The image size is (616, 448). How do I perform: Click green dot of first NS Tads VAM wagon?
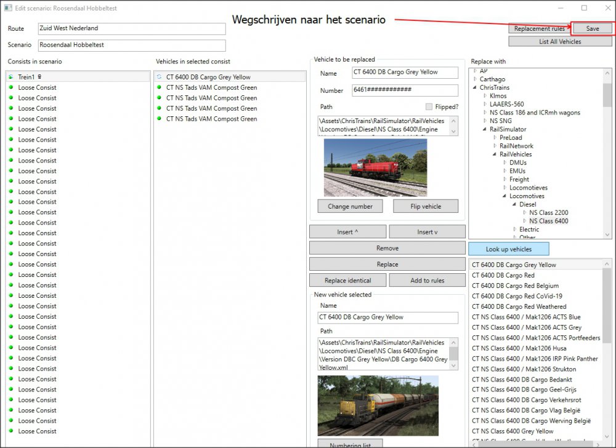[160, 87]
